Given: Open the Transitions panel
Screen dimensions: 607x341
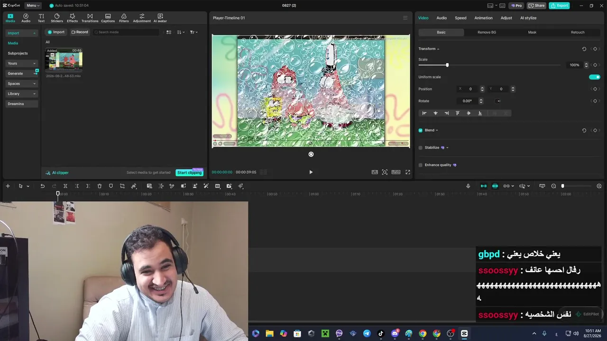Looking at the screenshot, I should 90,18.
